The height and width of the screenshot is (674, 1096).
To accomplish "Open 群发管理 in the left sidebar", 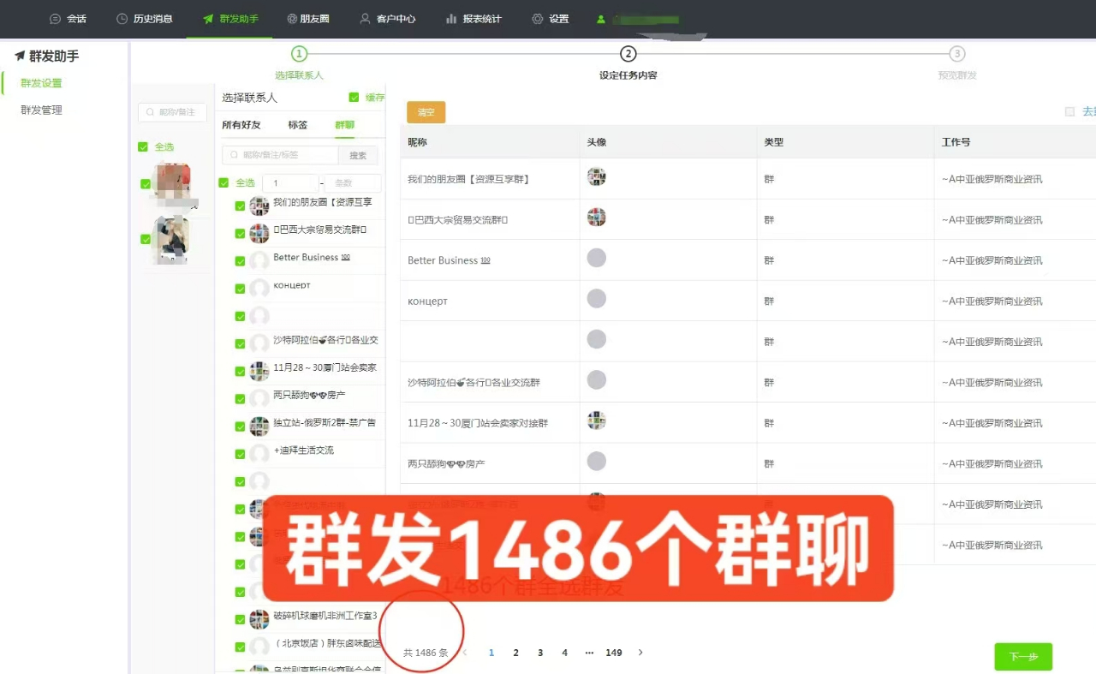I will 41,110.
